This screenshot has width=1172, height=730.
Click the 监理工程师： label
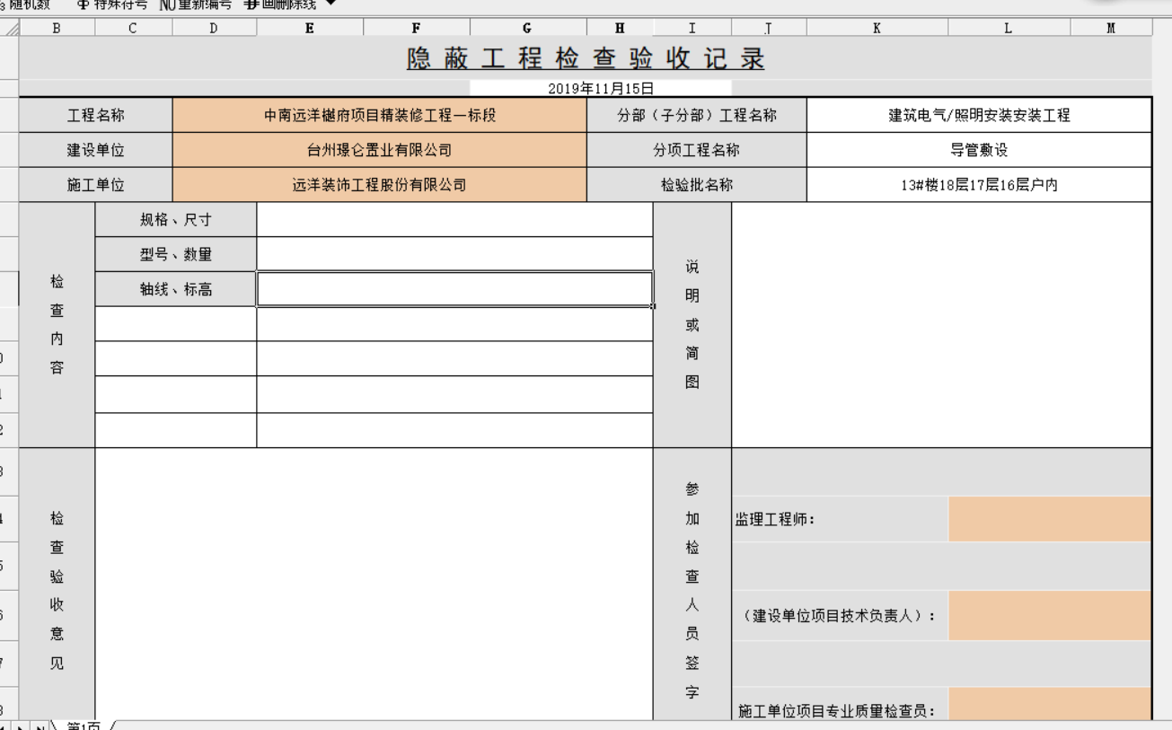[x=775, y=519]
